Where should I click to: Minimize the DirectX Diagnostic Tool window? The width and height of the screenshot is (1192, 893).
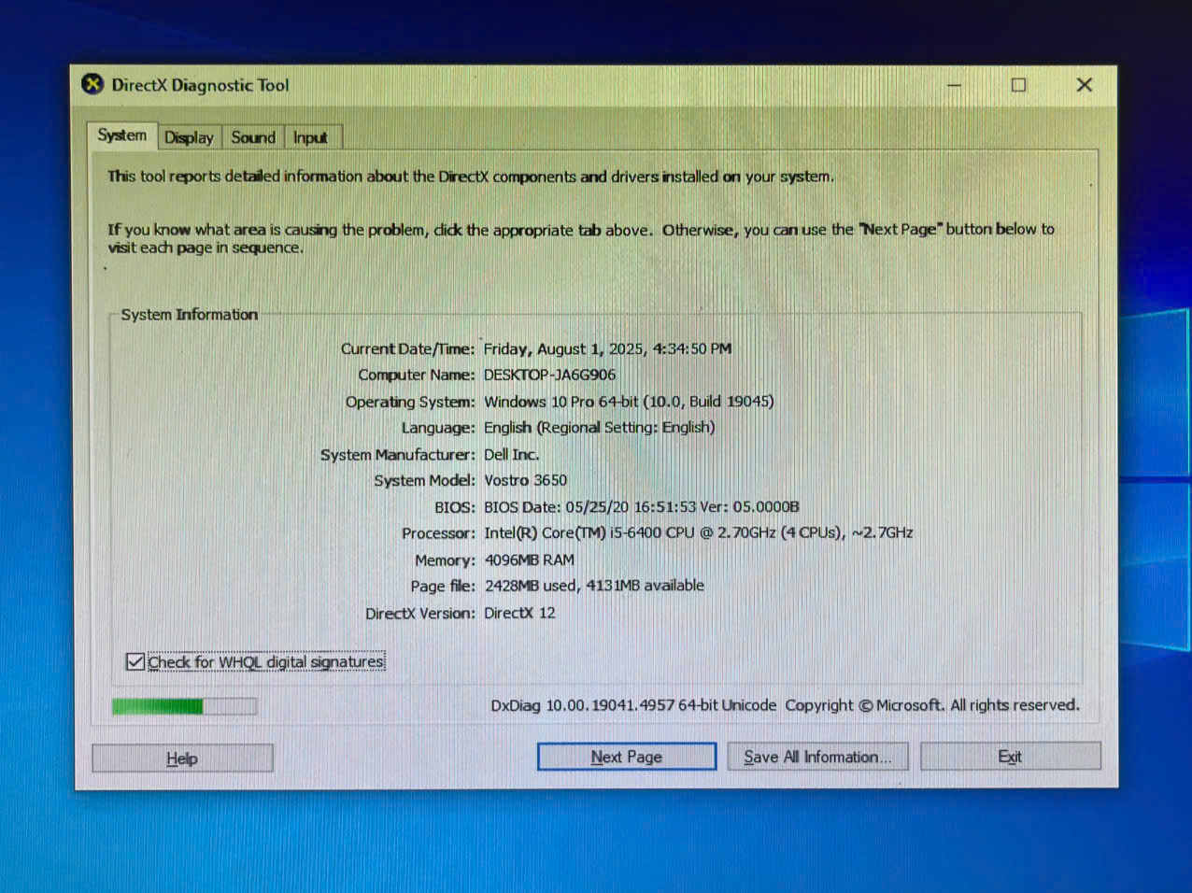[x=954, y=85]
